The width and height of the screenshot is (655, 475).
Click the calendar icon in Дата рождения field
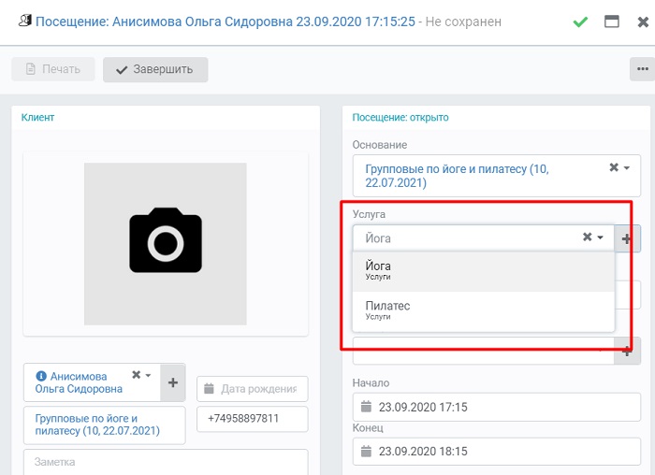click(209, 389)
